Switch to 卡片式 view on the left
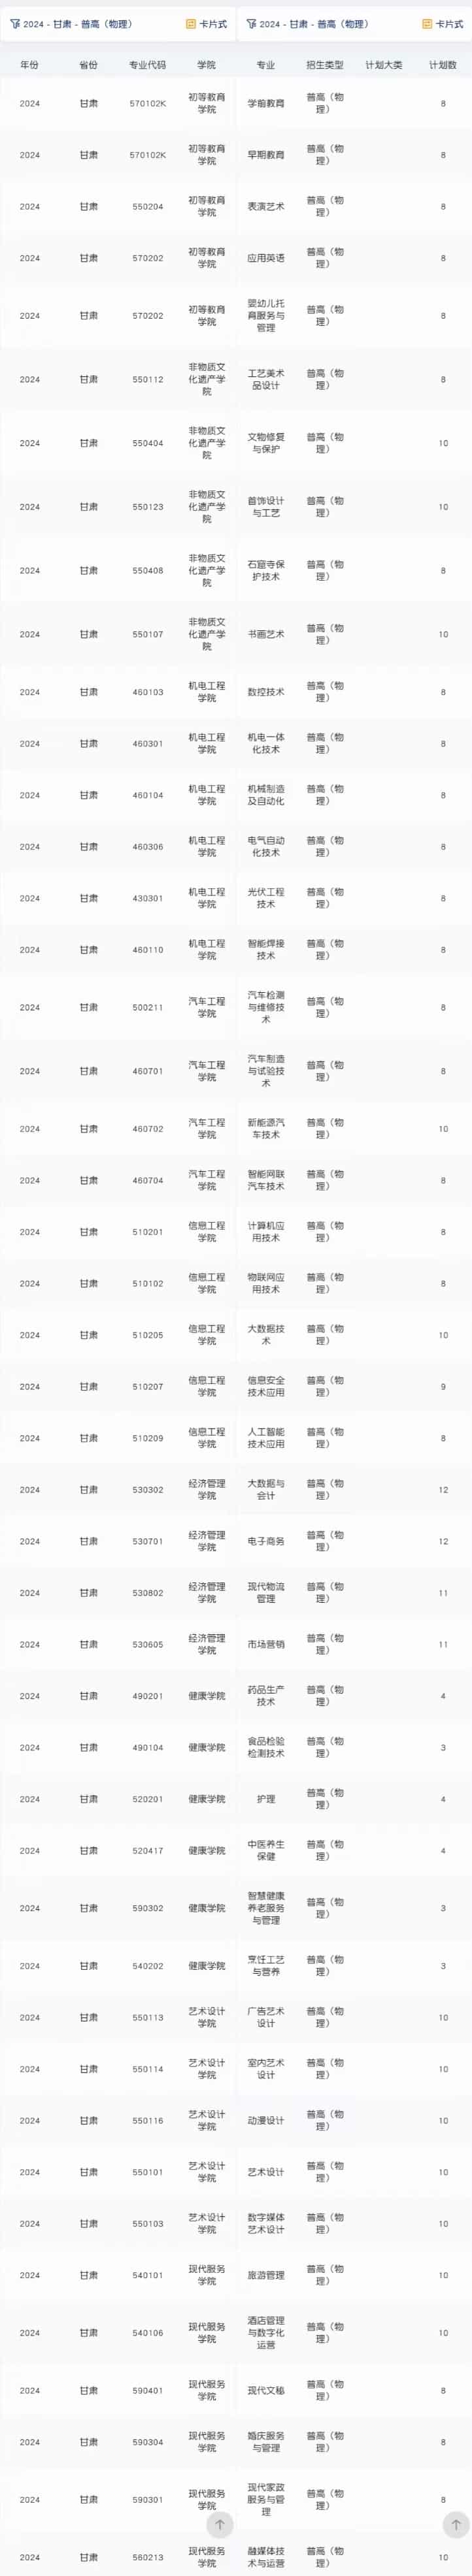472x2576 pixels. pyautogui.click(x=207, y=24)
